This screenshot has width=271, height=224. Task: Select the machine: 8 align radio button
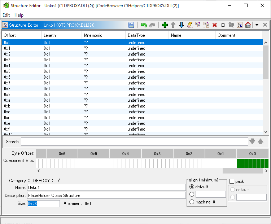click(x=192, y=202)
